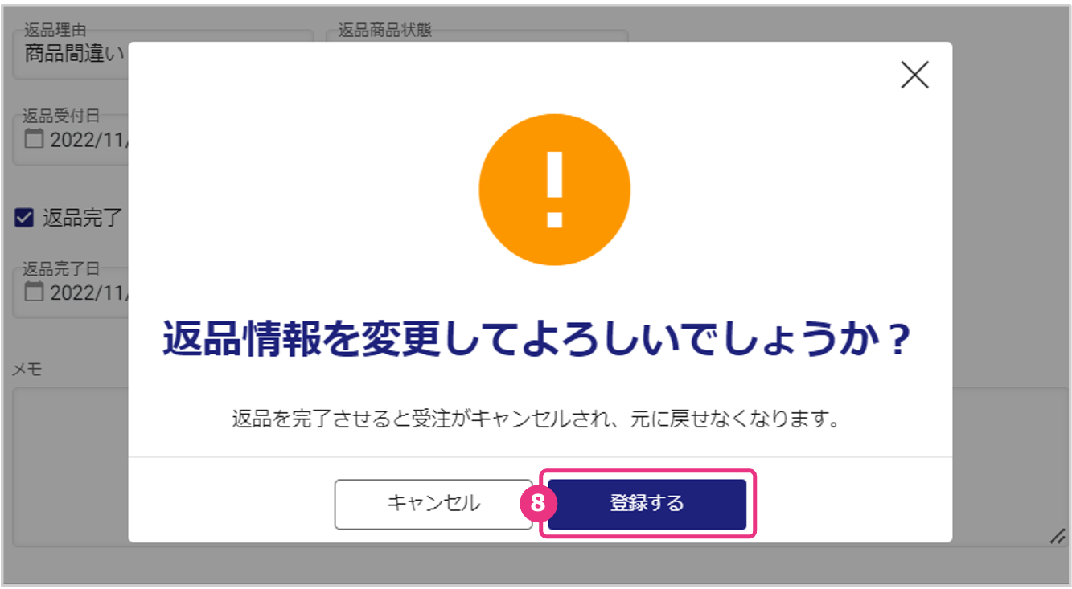Open the calendar icon for 返品受付日
The width and height of the screenshot is (1072, 589).
[33, 139]
